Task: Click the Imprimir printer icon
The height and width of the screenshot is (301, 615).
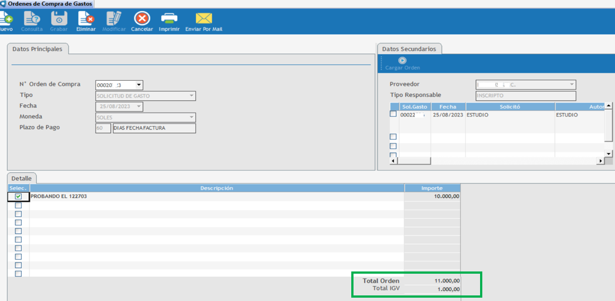Action: 170,18
